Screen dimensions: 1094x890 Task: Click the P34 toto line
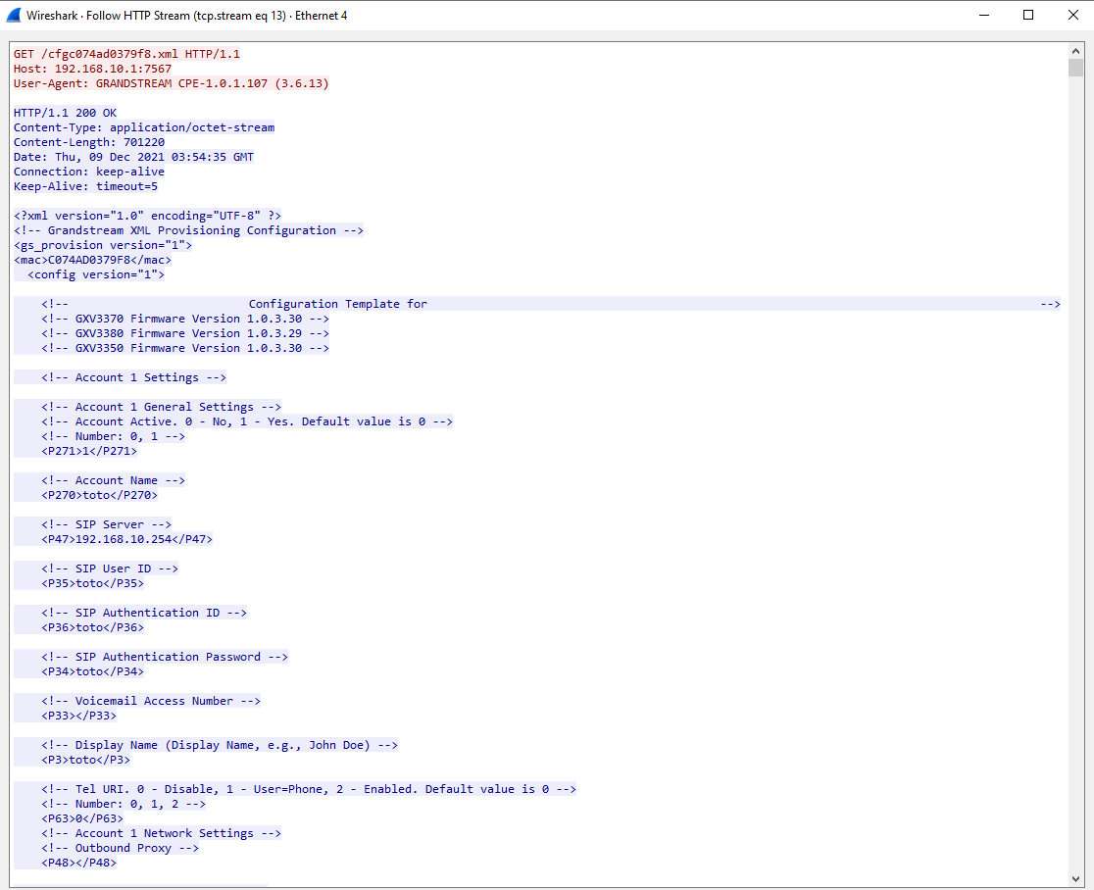[93, 671]
